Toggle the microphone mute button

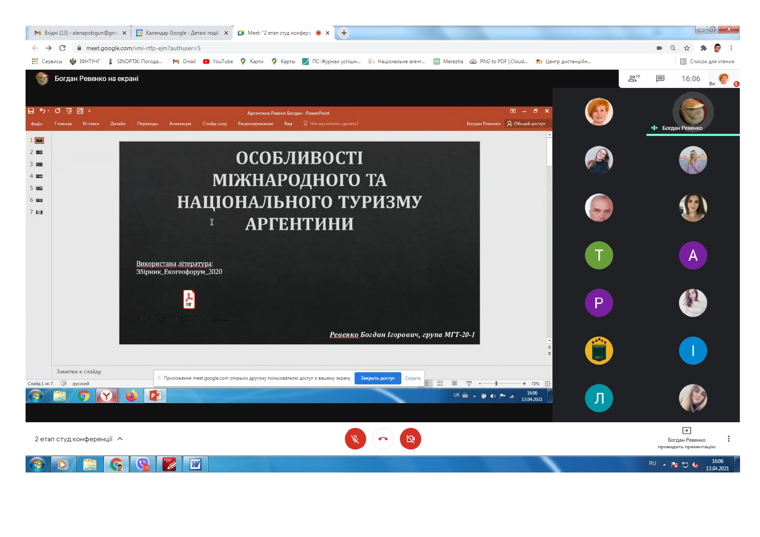(x=355, y=439)
